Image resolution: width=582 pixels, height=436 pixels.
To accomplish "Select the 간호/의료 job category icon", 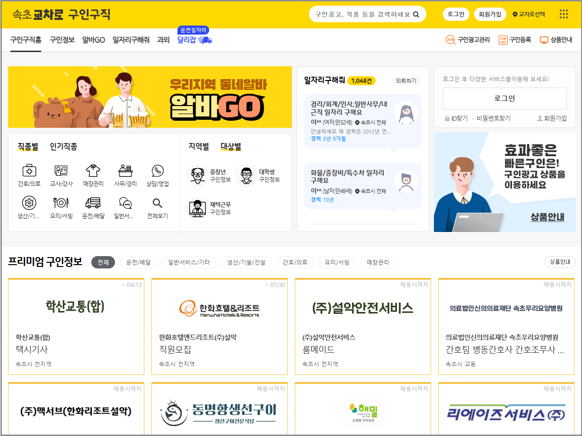I will [28, 174].
